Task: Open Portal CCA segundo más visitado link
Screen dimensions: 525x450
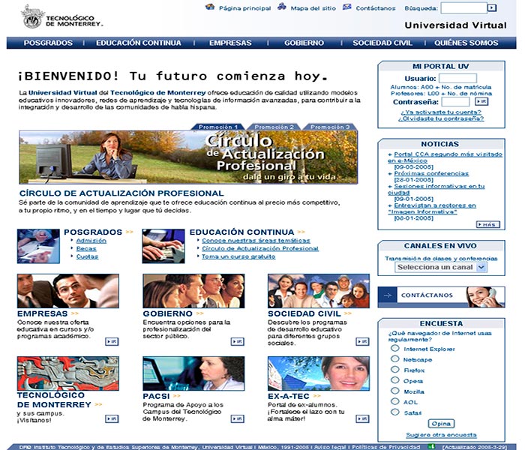Action: [x=445, y=157]
